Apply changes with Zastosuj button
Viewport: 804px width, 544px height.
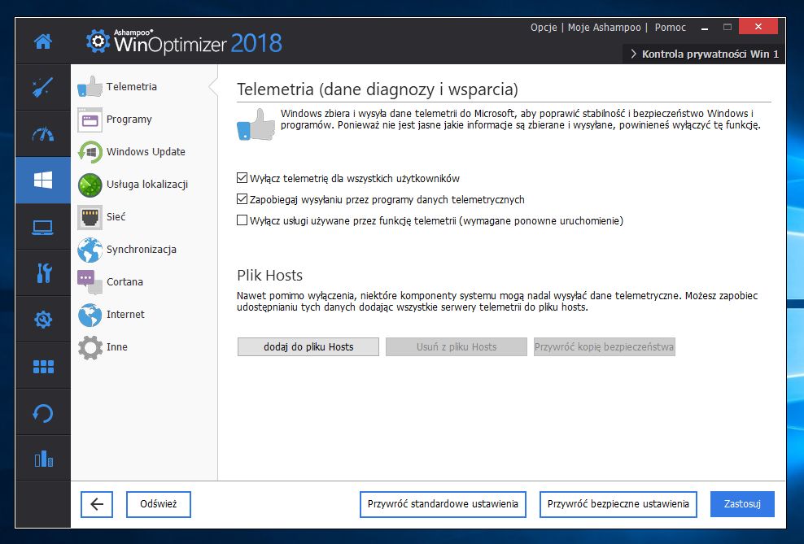point(742,504)
